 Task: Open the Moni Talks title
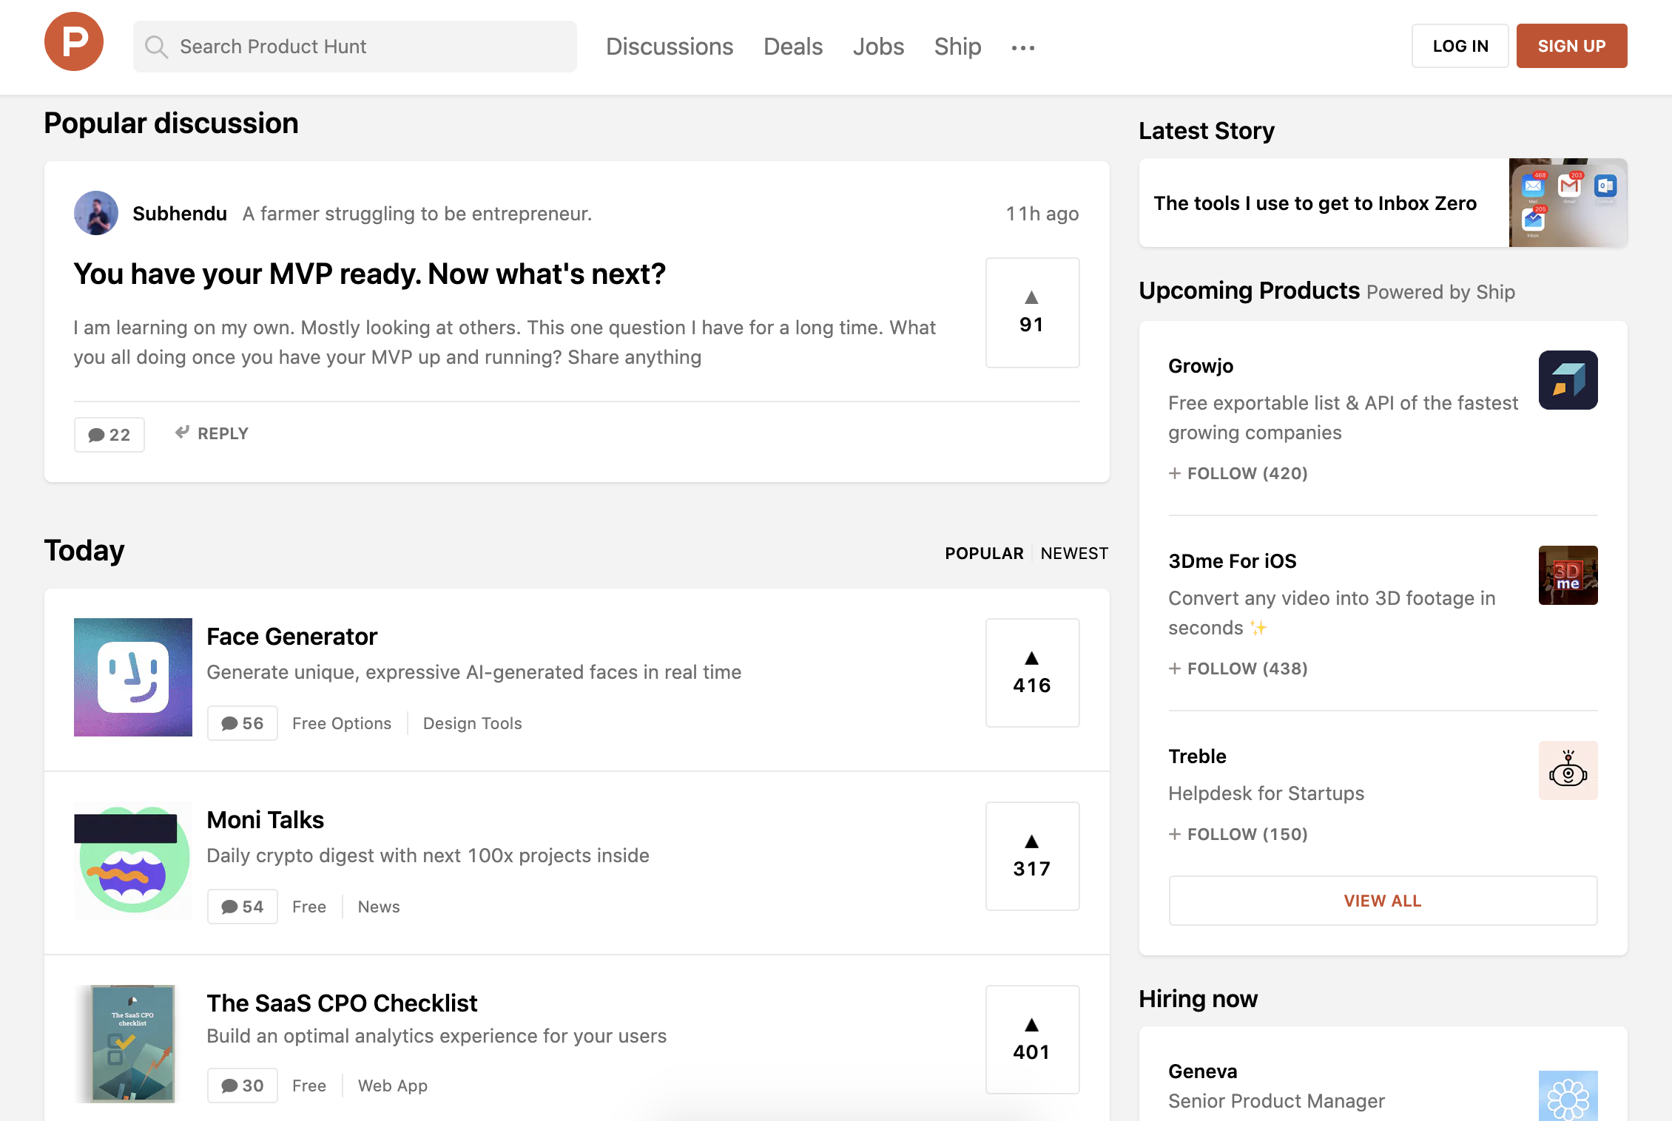[x=266, y=820]
